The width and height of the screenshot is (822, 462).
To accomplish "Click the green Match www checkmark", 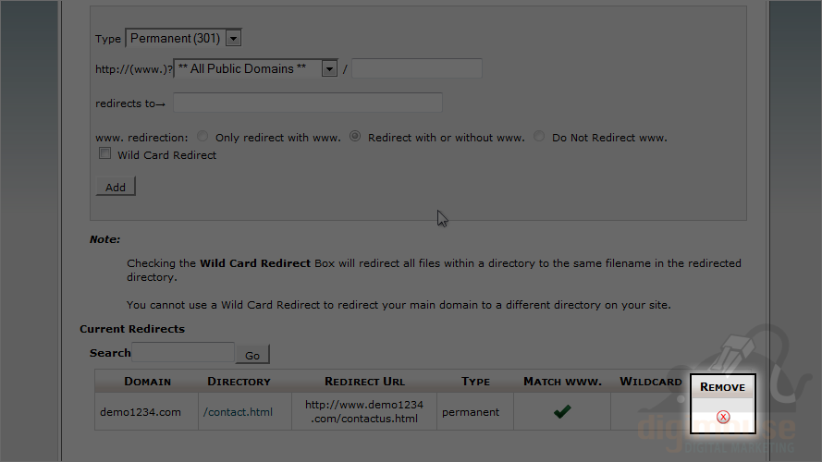I will (x=561, y=412).
